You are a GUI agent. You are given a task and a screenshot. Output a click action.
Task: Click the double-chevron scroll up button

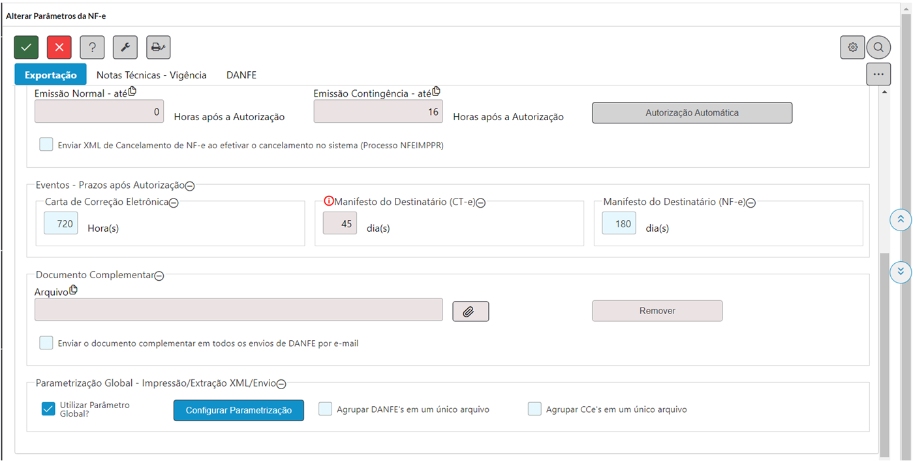click(901, 219)
